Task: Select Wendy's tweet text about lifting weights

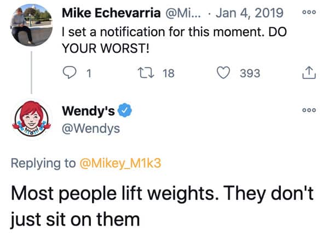Action: pyautogui.click(x=162, y=206)
